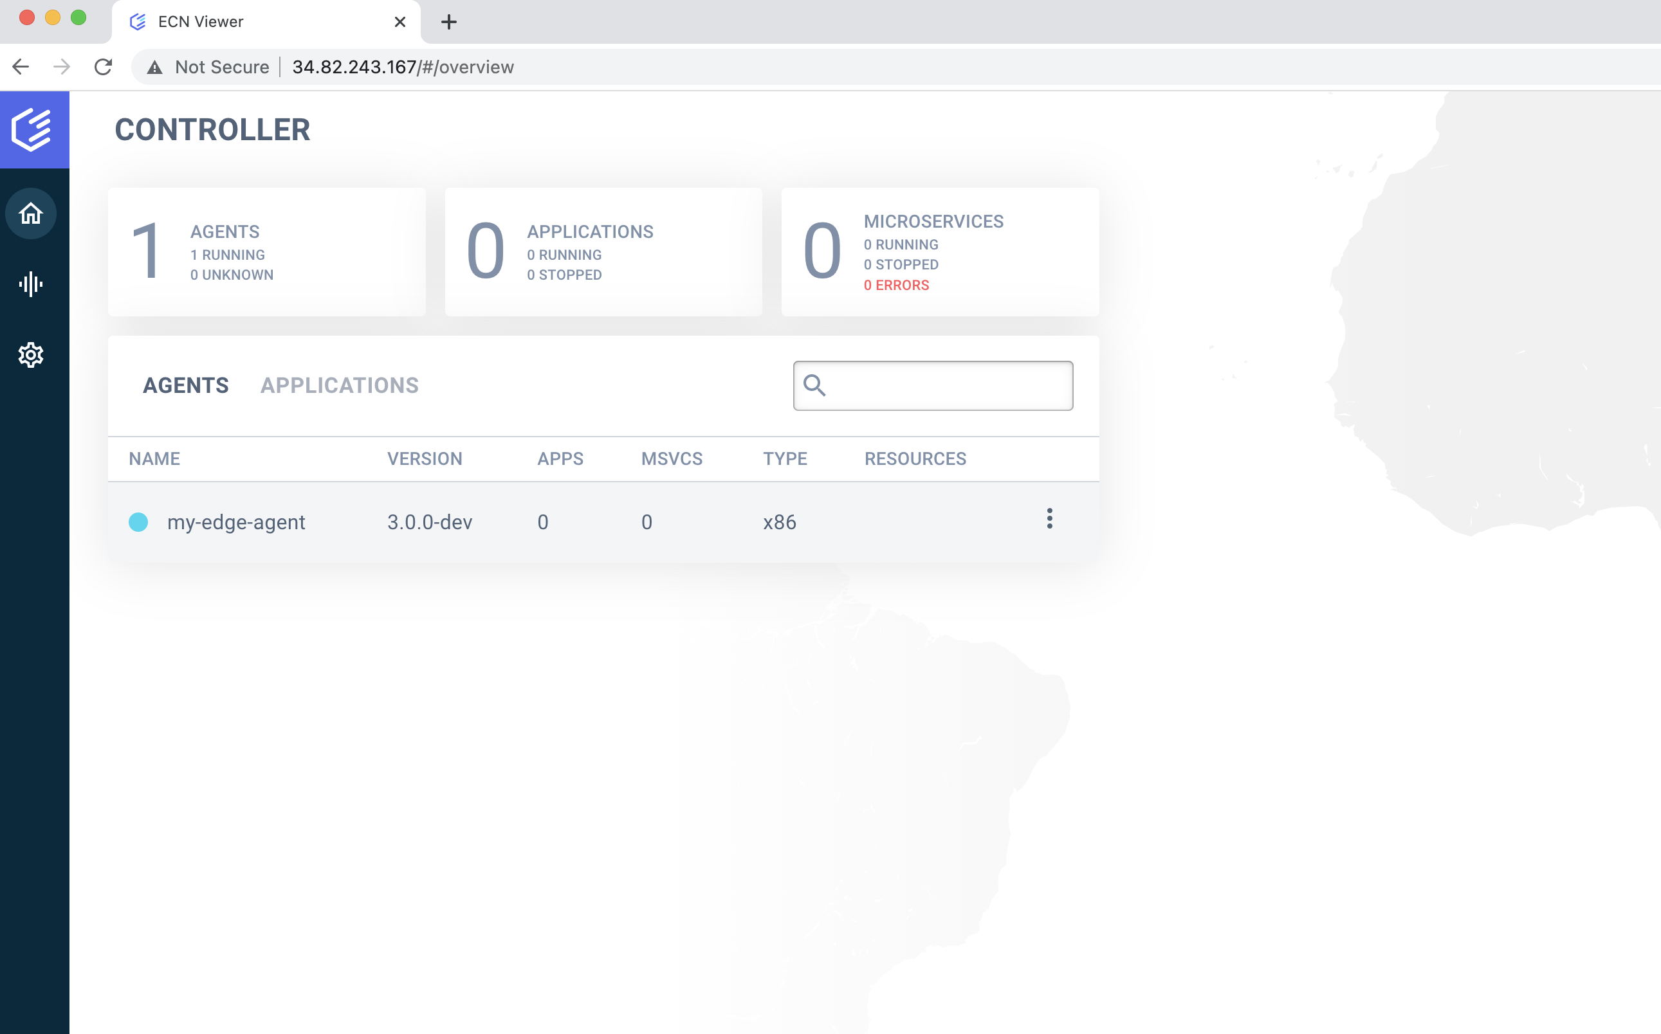Open the my-edge-agent row details
Screen dimensions: 1661x1034
(236, 522)
